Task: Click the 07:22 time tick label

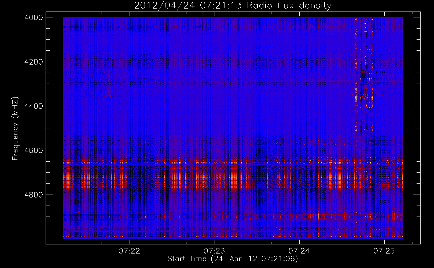Action: pos(130,251)
